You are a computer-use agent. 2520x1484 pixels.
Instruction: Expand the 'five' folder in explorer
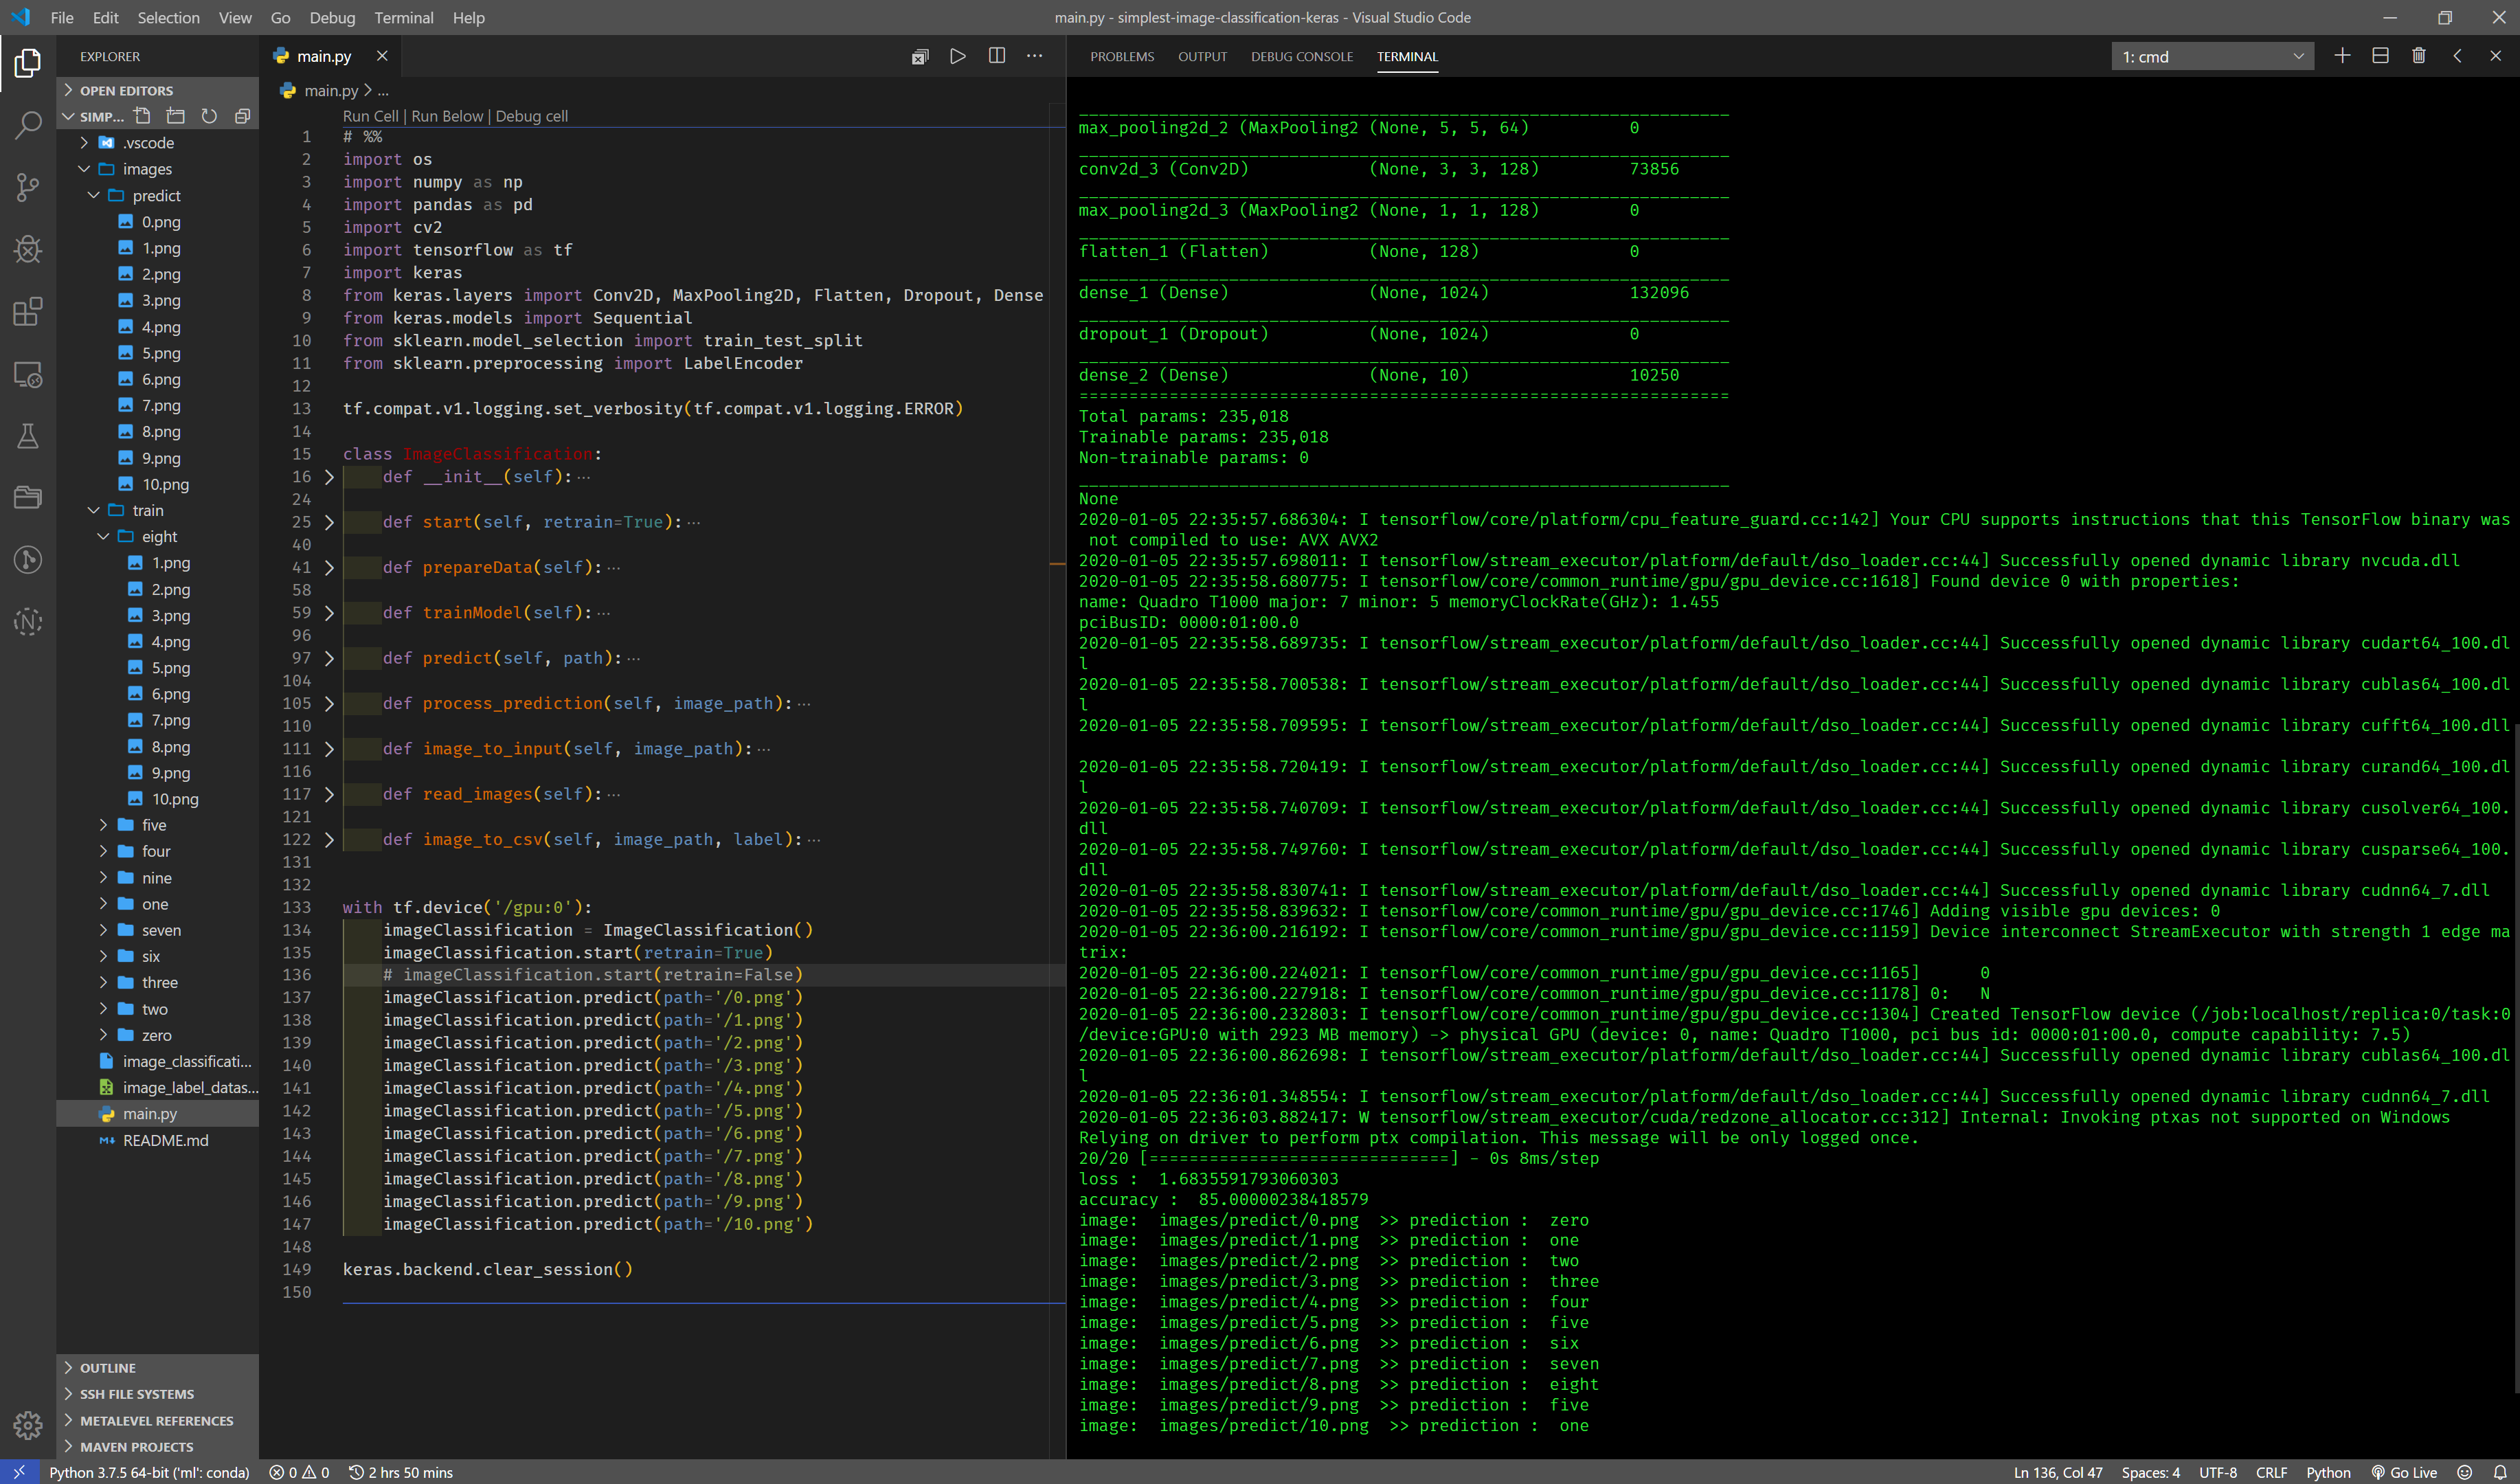pyautogui.click(x=153, y=825)
